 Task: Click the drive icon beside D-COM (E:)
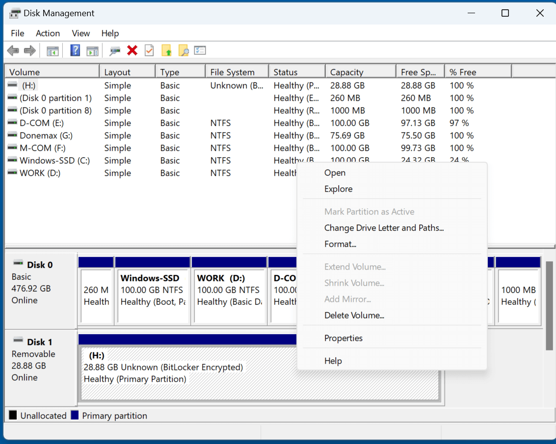(12, 123)
